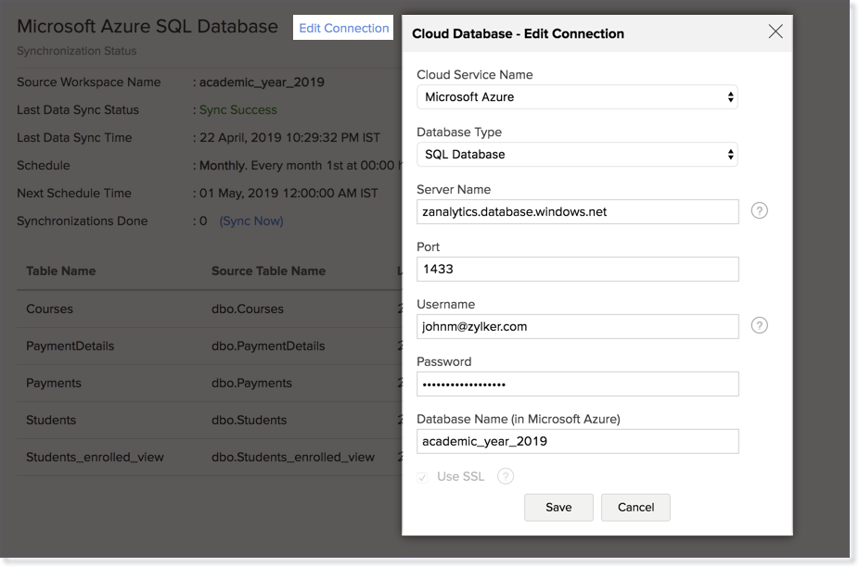Click the help icon next to Server Name
Viewport: 859px width, 567px height.
(x=759, y=211)
